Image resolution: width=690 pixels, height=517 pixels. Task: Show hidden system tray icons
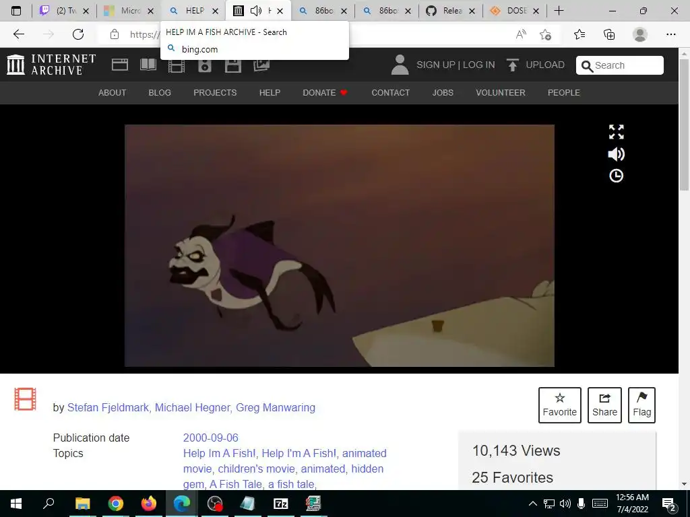click(532, 504)
